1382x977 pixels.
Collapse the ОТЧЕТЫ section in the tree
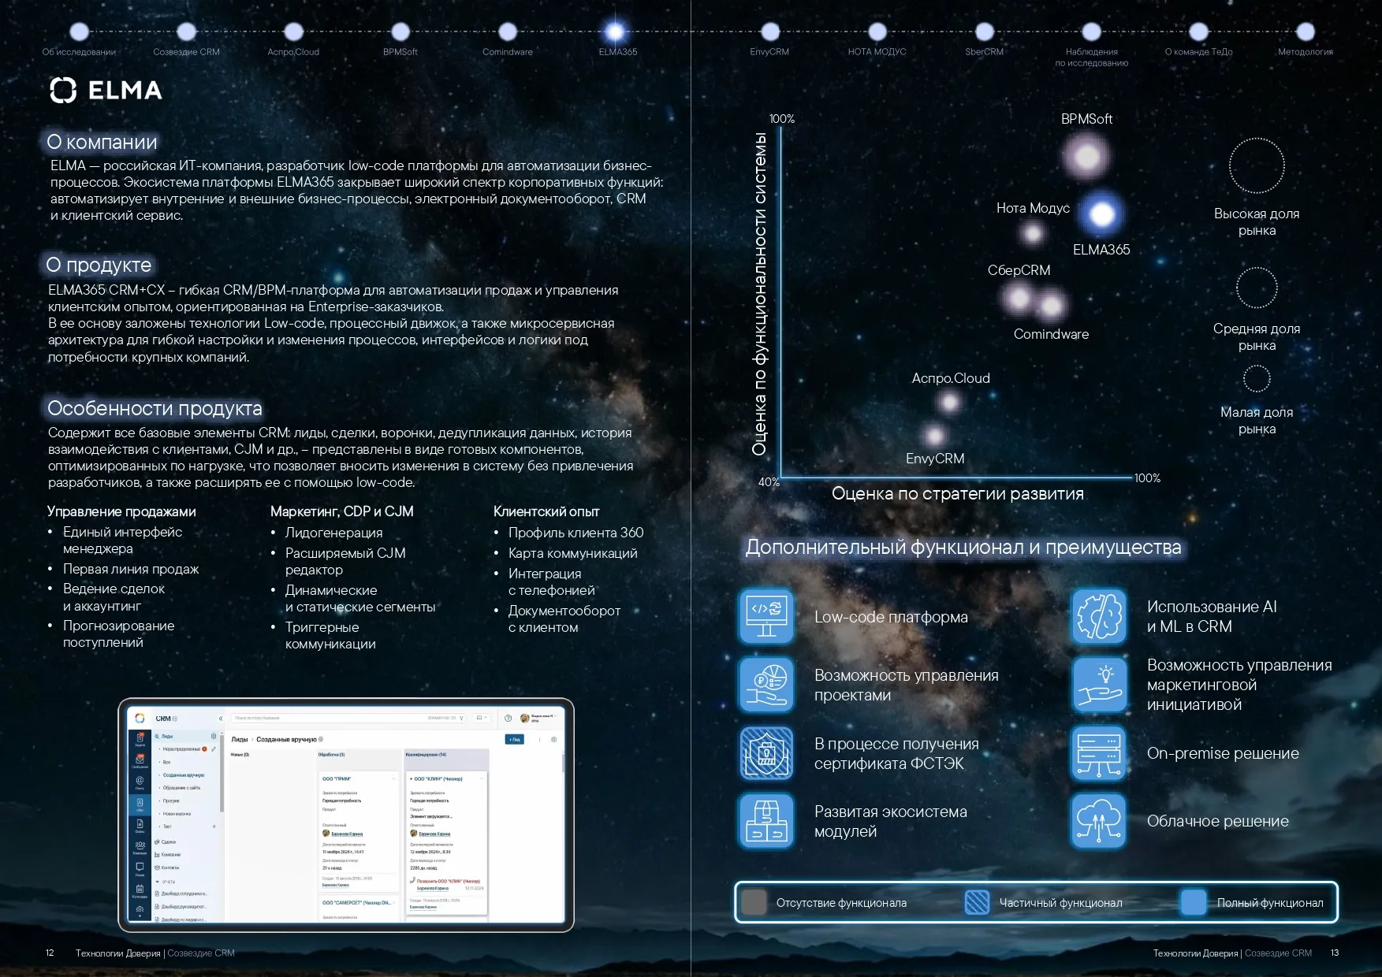(158, 882)
